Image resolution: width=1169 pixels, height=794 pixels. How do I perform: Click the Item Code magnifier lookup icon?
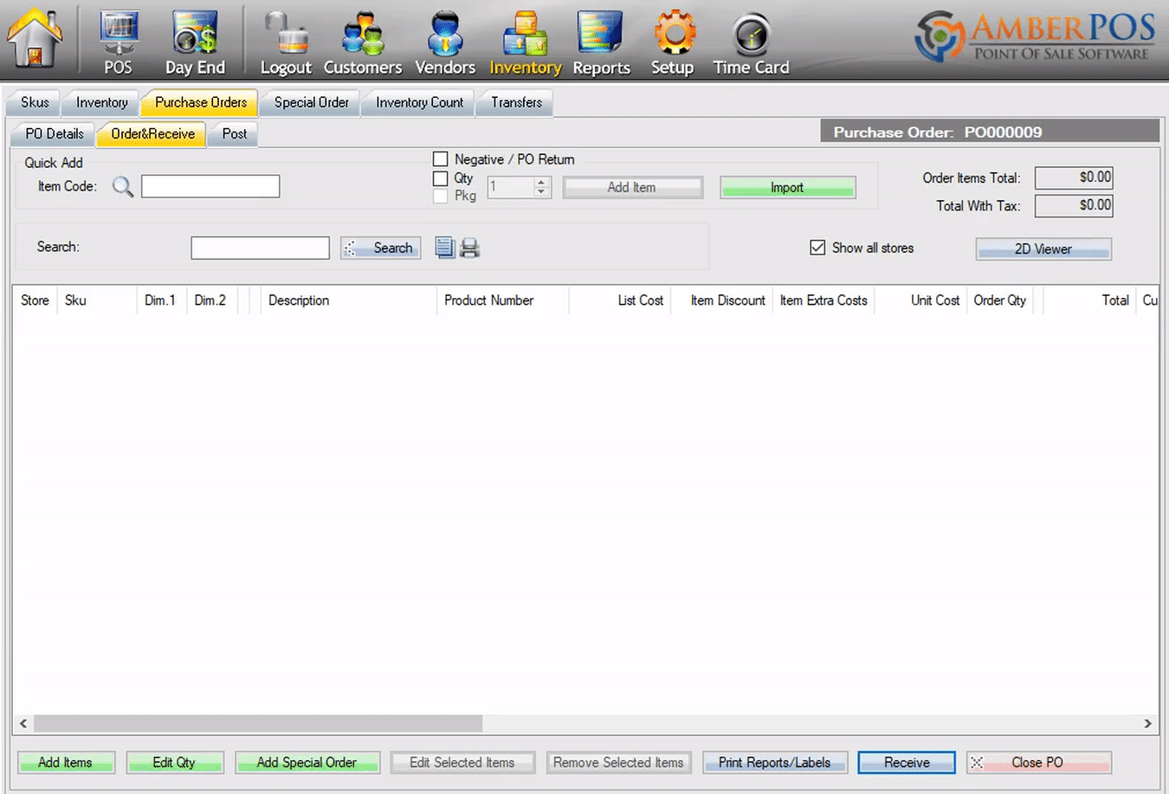(123, 186)
